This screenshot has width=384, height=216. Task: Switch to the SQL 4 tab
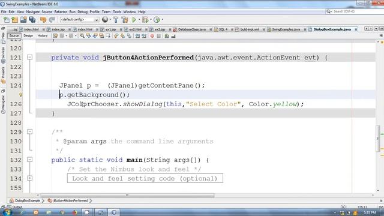[223, 29]
